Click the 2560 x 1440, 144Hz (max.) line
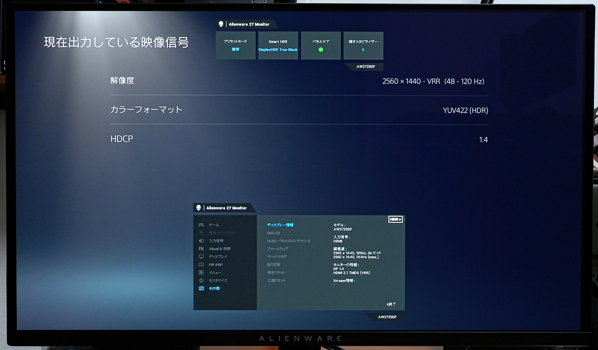Screen dimensions: 598x350 pos(356,257)
